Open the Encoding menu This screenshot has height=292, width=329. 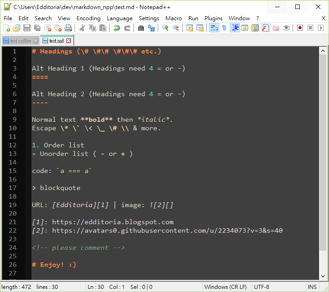click(x=89, y=18)
